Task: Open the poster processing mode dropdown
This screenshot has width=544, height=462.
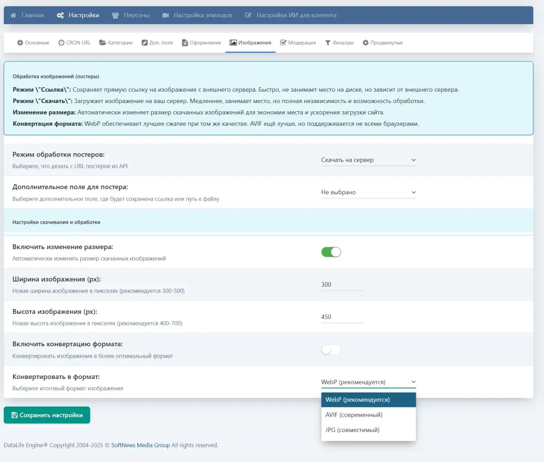Action: click(368, 160)
